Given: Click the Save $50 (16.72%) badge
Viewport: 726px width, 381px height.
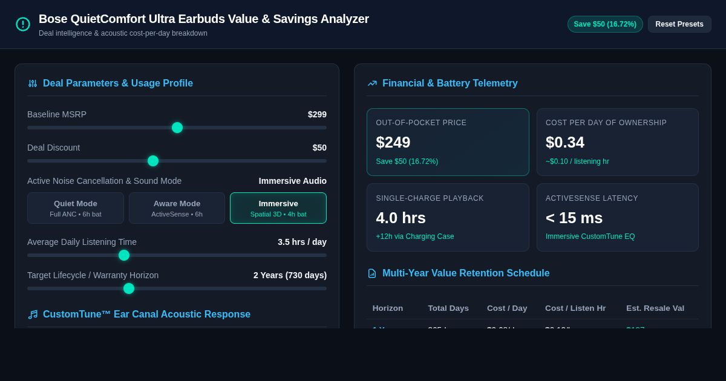Looking at the screenshot, I should pyautogui.click(x=605, y=24).
